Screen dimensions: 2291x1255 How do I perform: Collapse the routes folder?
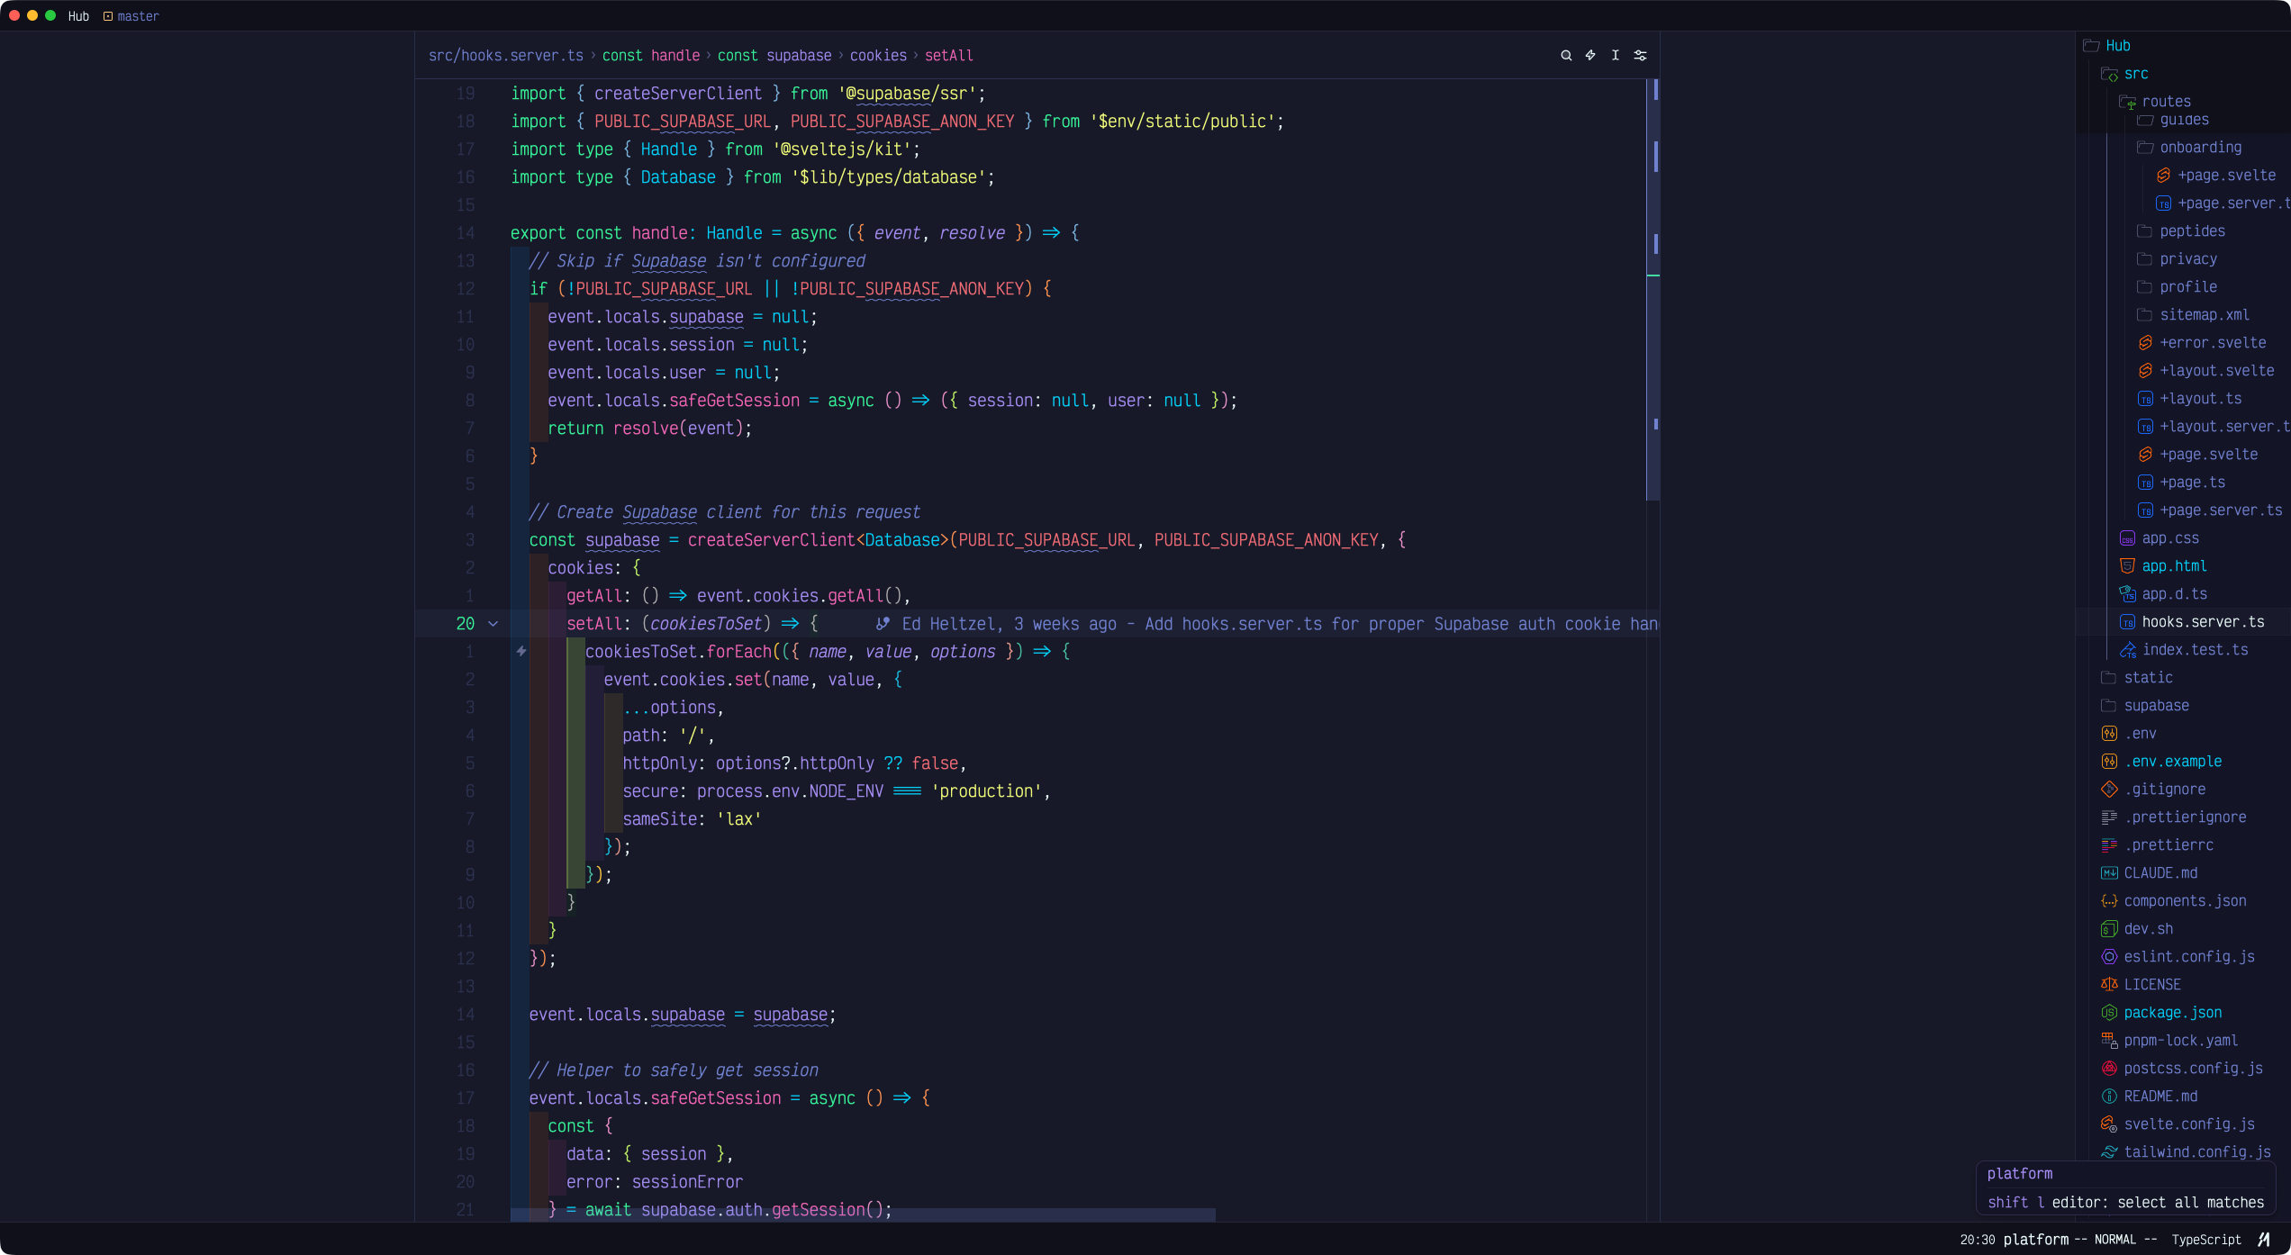pos(2155,102)
